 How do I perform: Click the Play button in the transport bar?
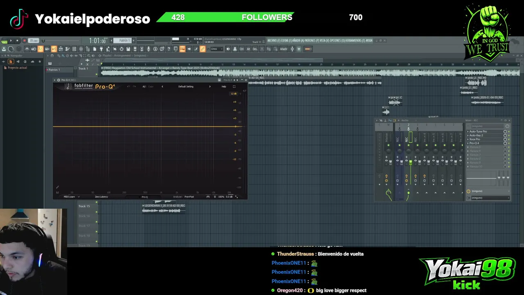click(11, 41)
